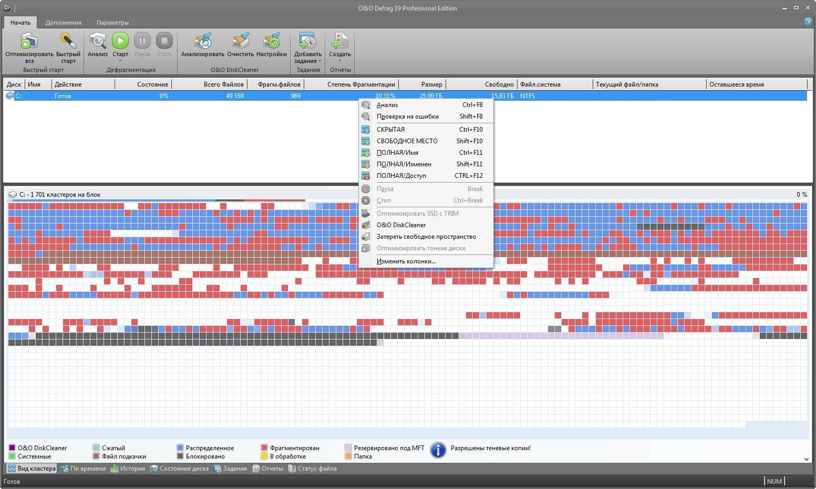Select ПОЛНАЯ/Имя defrag method
The height and width of the screenshot is (489, 816).
click(426, 153)
